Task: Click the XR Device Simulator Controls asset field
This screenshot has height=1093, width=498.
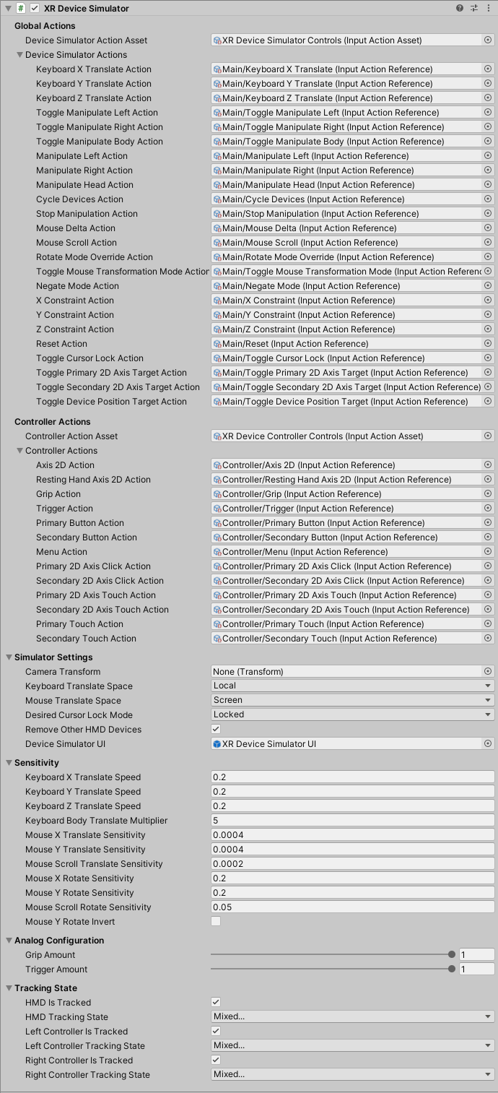Action: pyautogui.click(x=346, y=40)
